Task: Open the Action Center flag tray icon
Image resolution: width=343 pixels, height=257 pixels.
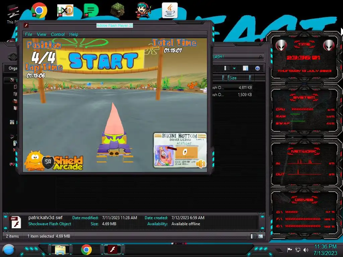Action: click(x=290, y=250)
